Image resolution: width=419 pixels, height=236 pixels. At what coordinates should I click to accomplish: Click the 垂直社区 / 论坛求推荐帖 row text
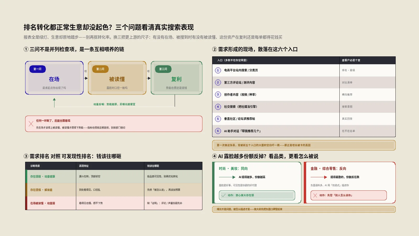click(x=240, y=119)
